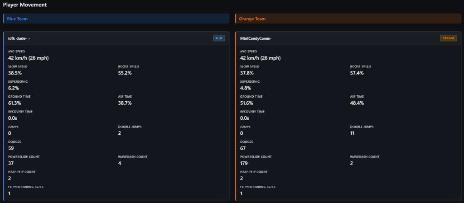Screen dimensions: 464x203
Task: Click orange player's supersonic 4.8% value
Action: pyautogui.click(x=246, y=88)
